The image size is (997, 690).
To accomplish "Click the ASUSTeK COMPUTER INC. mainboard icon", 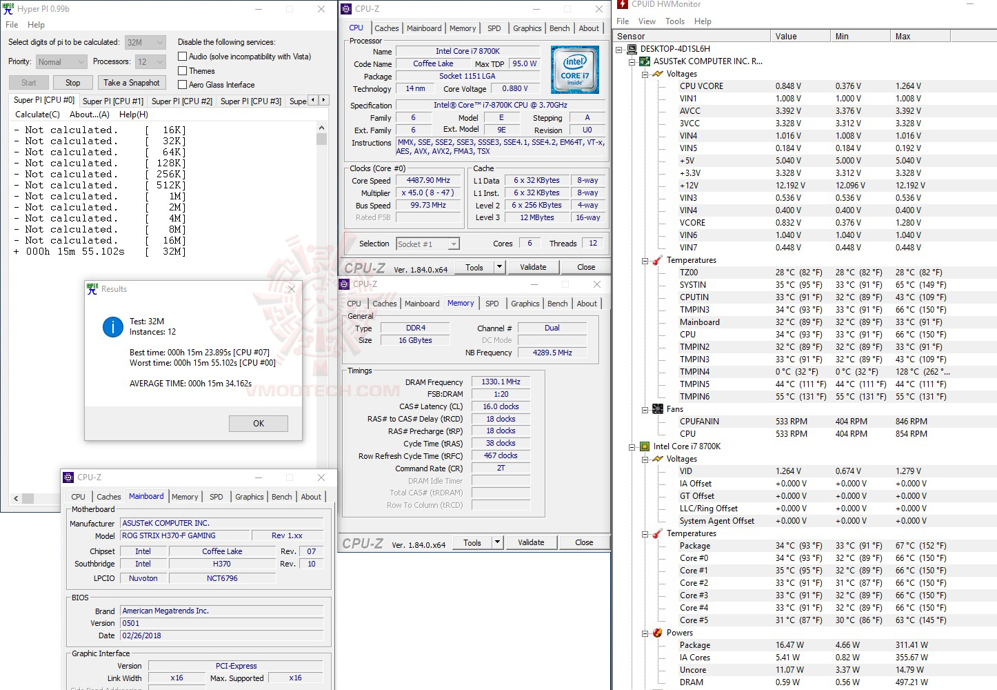I will tap(643, 61).
